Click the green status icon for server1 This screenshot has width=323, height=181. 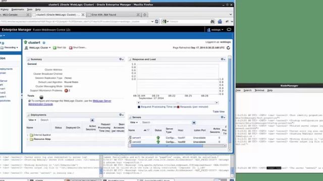[158, 138]
